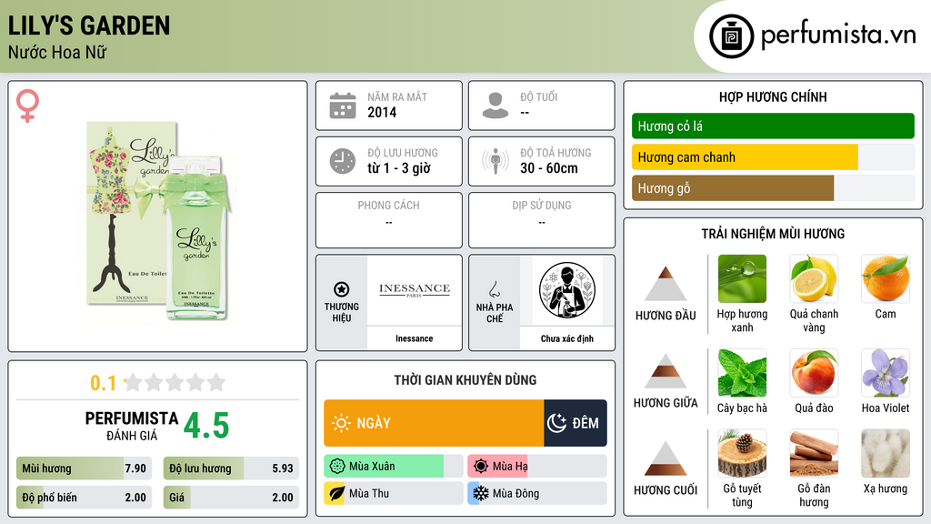Click the Độ lưu hương 5.93 rating bar
The image size is (931, 524).
(231, 469)
